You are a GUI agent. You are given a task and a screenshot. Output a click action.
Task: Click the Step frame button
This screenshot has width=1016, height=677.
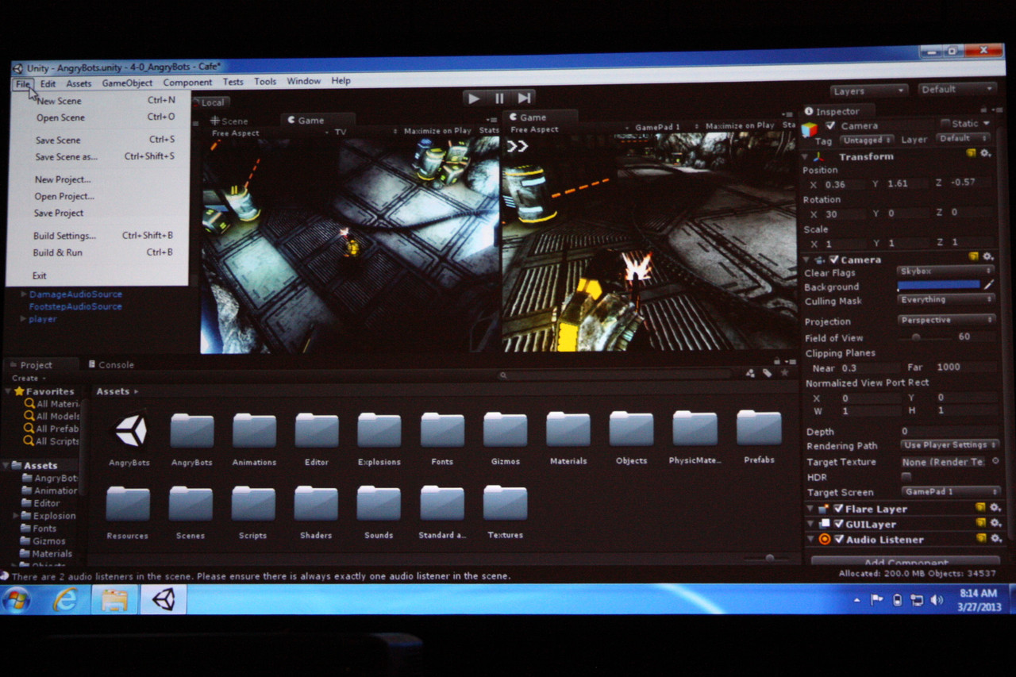[524, 98]
